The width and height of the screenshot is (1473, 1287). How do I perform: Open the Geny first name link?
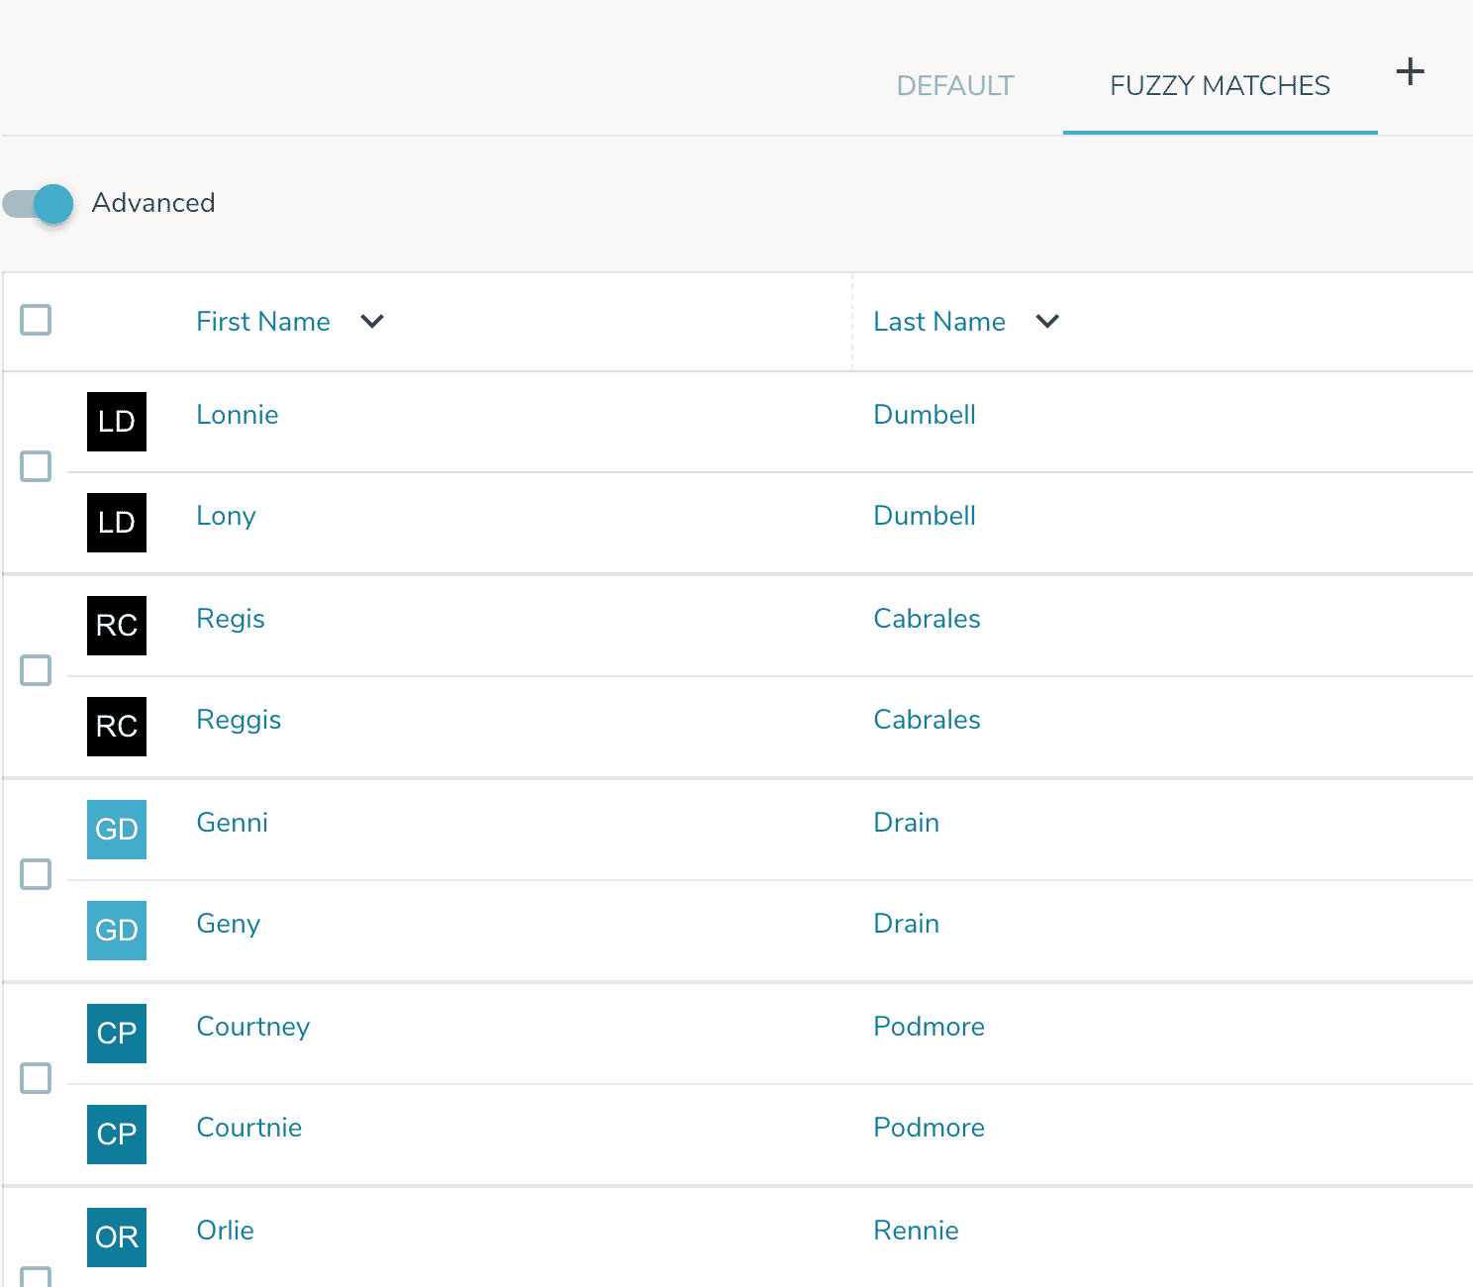coord(229,924)
